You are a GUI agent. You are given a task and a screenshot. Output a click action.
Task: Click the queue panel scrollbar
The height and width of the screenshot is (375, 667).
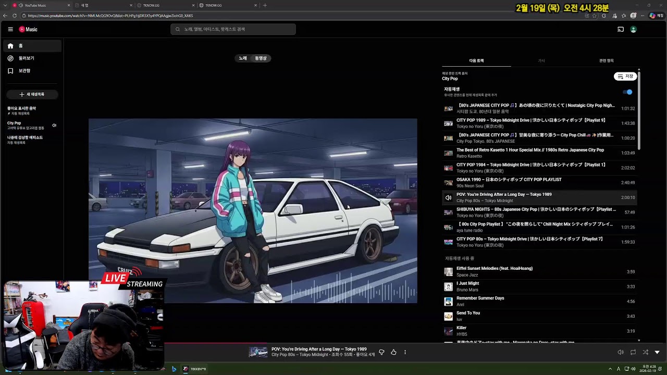639,109
